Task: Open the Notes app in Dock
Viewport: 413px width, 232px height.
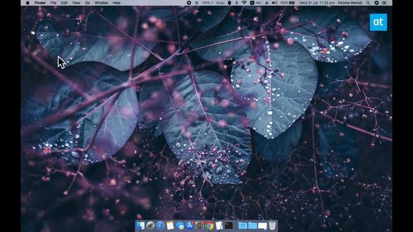Action: click(170, 226)
